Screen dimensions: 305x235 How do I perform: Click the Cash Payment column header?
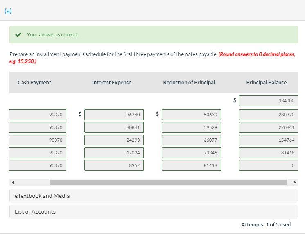(34, 82)
